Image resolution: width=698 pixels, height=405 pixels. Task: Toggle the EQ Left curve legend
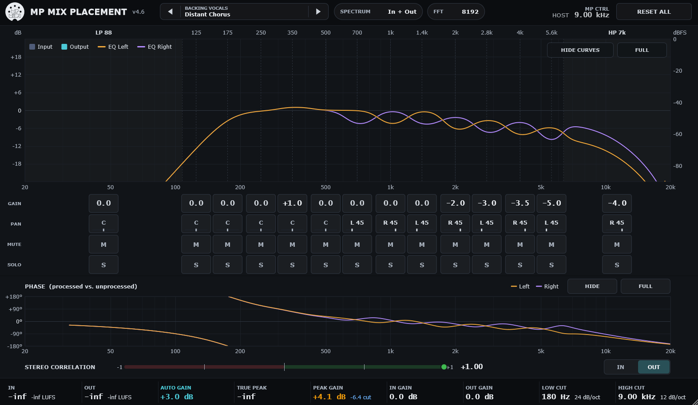pyautogui.click(x=113, y=47)
